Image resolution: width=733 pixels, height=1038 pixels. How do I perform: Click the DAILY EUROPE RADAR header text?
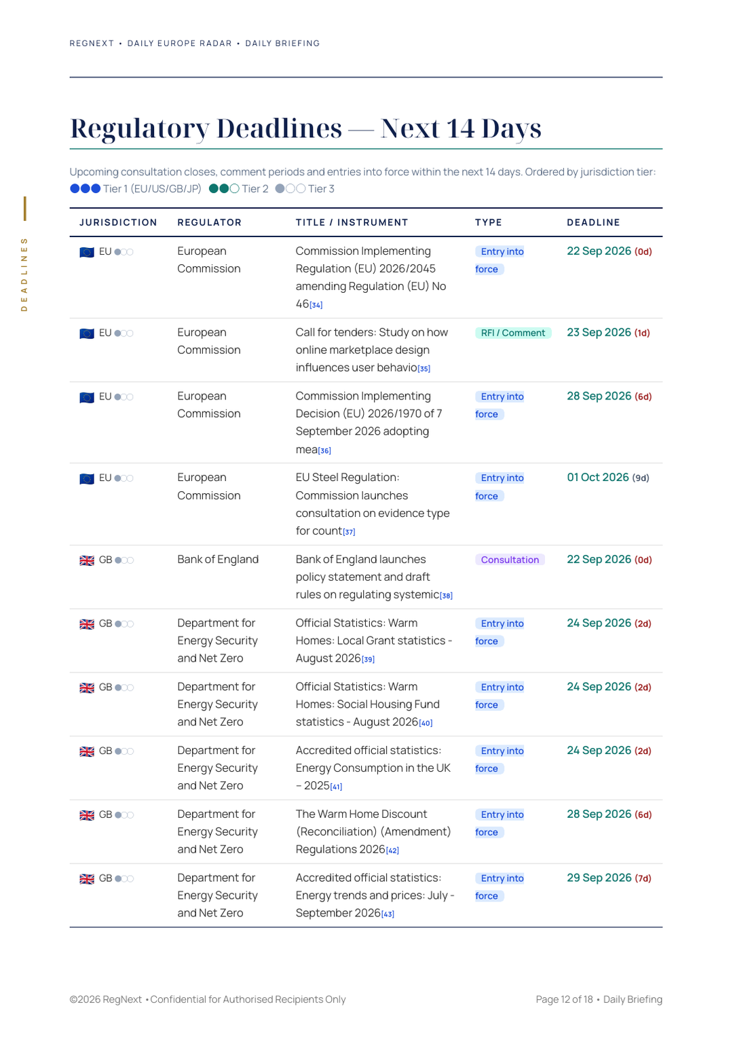point(179,43)
